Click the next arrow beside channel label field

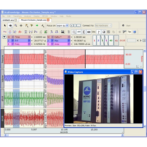[141, 40]
